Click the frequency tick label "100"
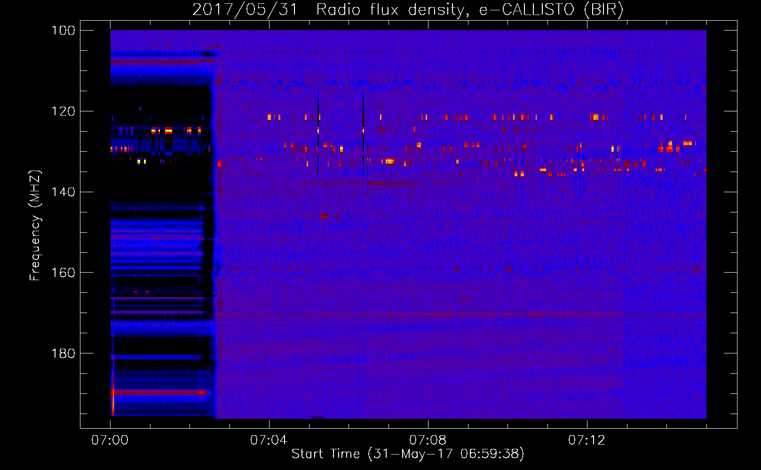This screenshot has height=470, width=761. (63, 31)
